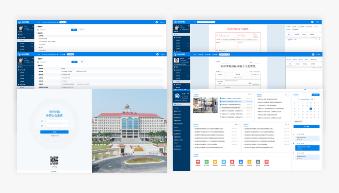Open the system dropdown at the login page bottom
The image size is (339, 193).
(x=54, y=171)
